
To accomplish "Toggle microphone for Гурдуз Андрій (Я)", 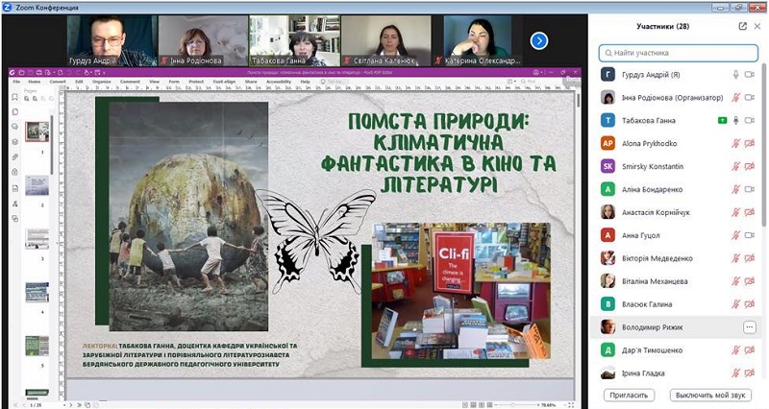I will pyautogui.click(x=735, y=75).
